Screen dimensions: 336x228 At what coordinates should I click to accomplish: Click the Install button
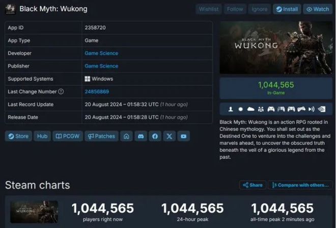tap(287, 9)
